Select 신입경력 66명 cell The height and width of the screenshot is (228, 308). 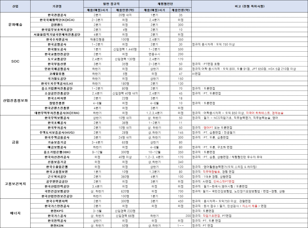[125, 216]
